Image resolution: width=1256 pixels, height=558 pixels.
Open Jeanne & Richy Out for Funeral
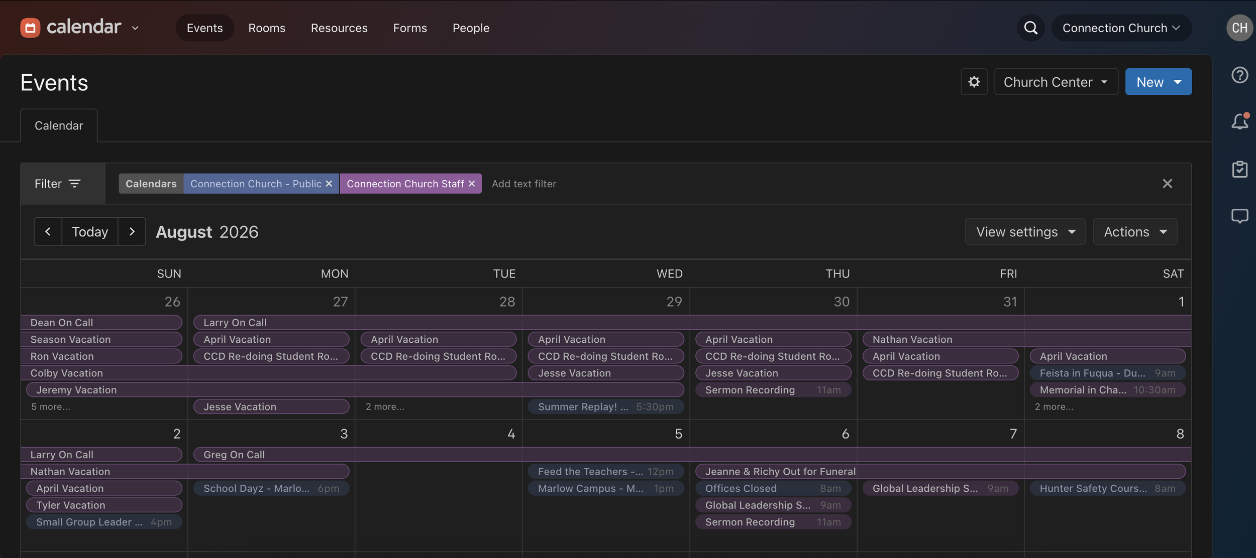click(x=940, y=471)
